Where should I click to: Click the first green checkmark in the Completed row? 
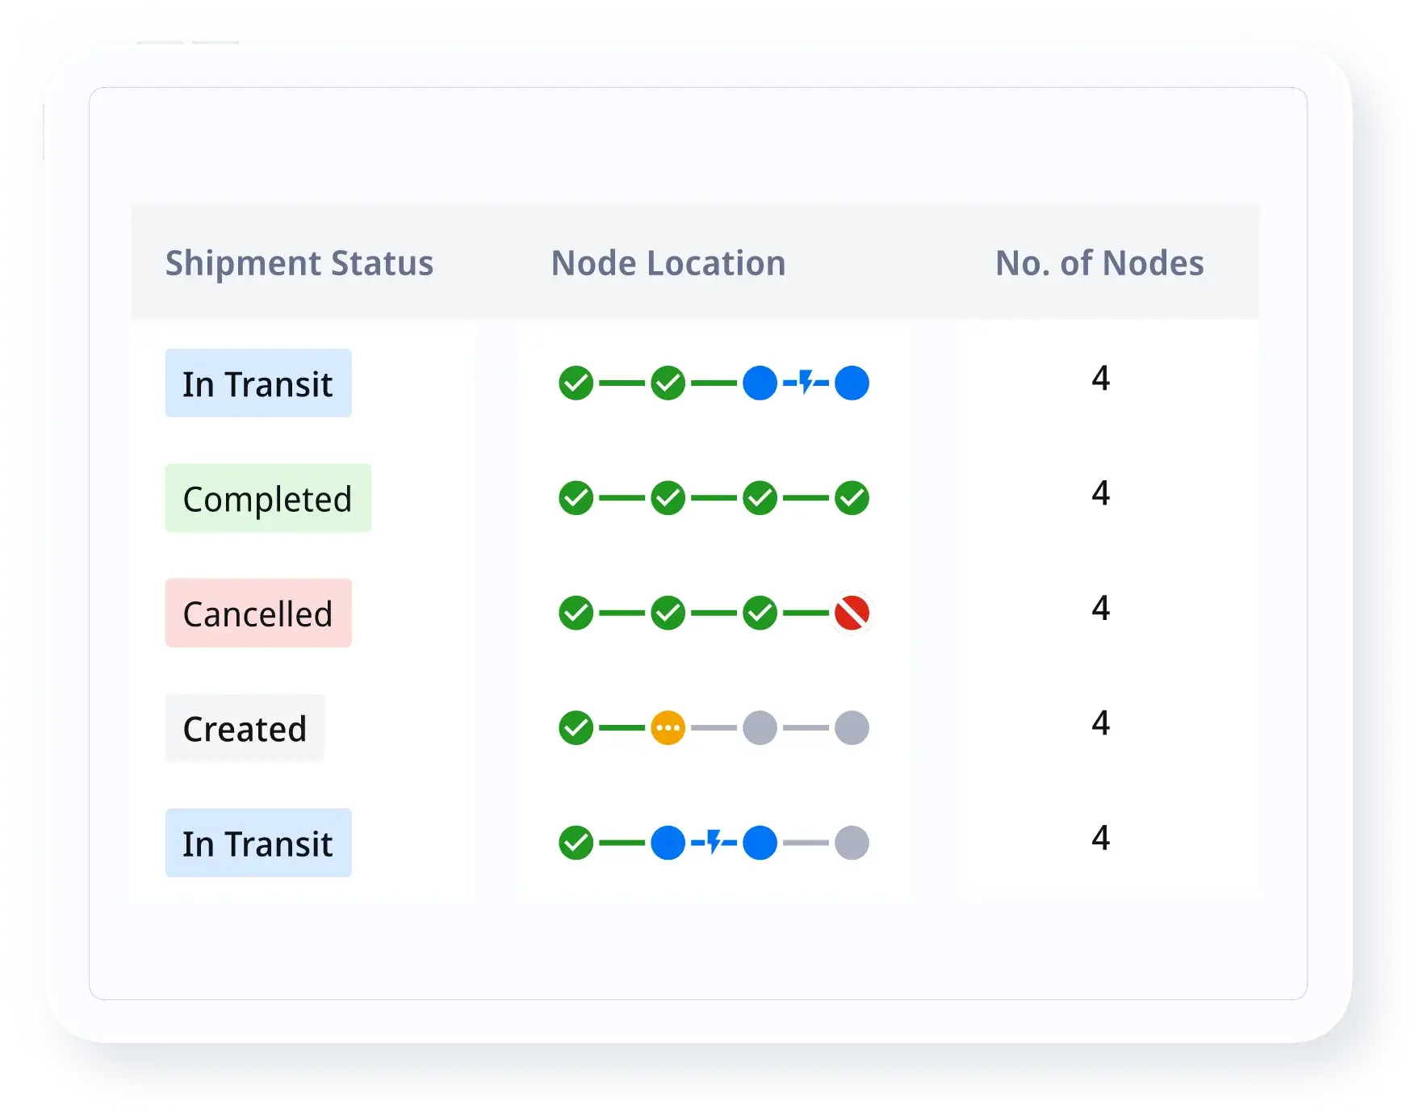point(576,498)
